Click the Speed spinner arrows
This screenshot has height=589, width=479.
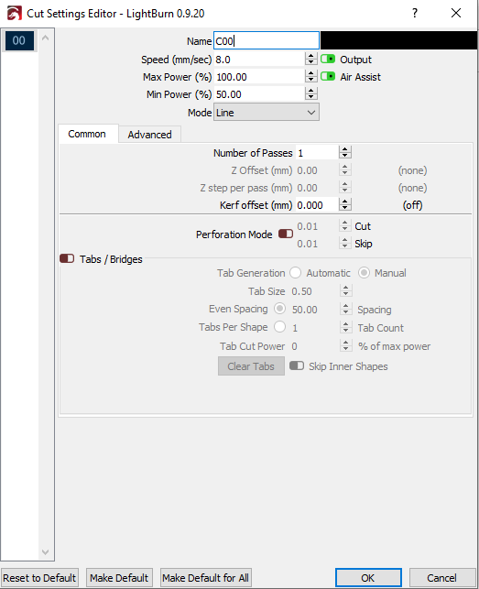click(x=310, y=60)
